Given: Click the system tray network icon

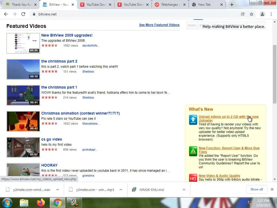Looking at the screenshot, I should (250, 203).
